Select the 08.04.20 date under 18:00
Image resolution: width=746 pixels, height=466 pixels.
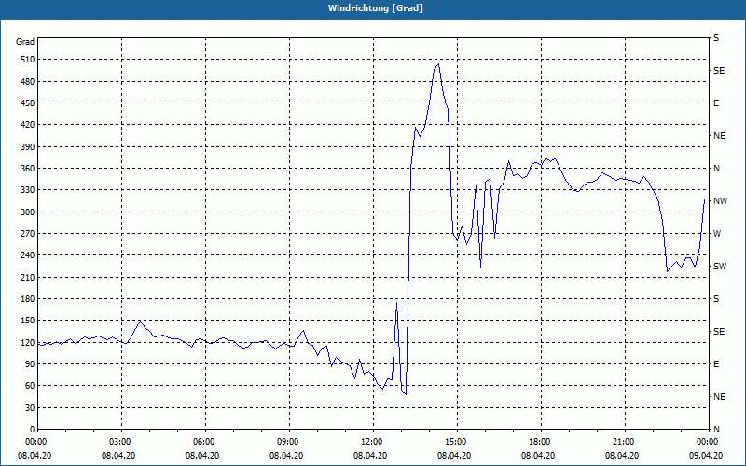pyautogui.click(x=539, y=456)
